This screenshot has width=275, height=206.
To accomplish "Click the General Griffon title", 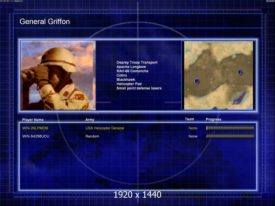I will pos(45,22).
